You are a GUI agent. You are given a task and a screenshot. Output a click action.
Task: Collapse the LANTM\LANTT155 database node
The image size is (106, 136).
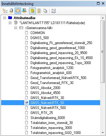pos(10,23)
